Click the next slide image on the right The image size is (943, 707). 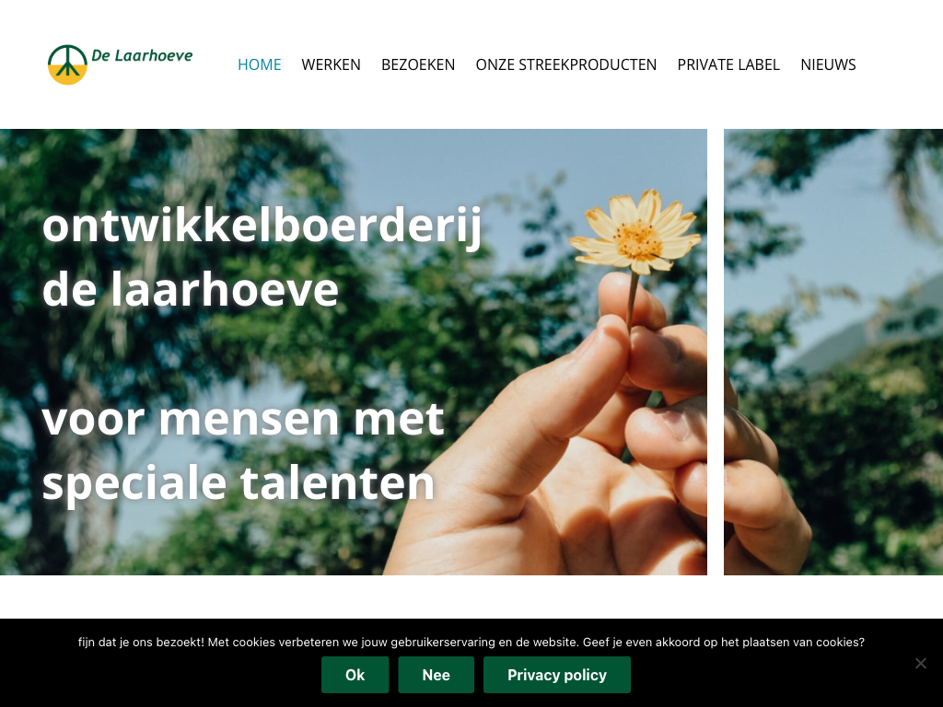coord(832,352)
